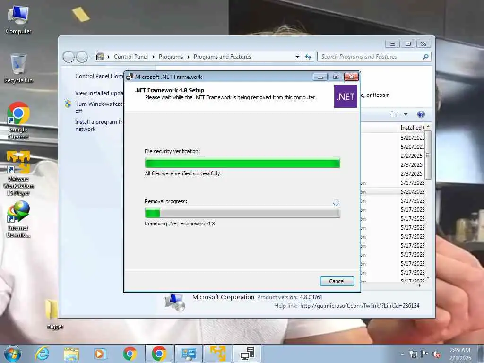Expand the arrow after Control Panel breadcrumb

point(154,57)
